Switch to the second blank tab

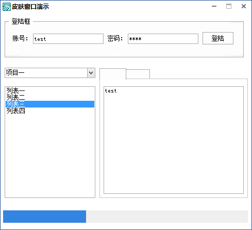[138, 74]
